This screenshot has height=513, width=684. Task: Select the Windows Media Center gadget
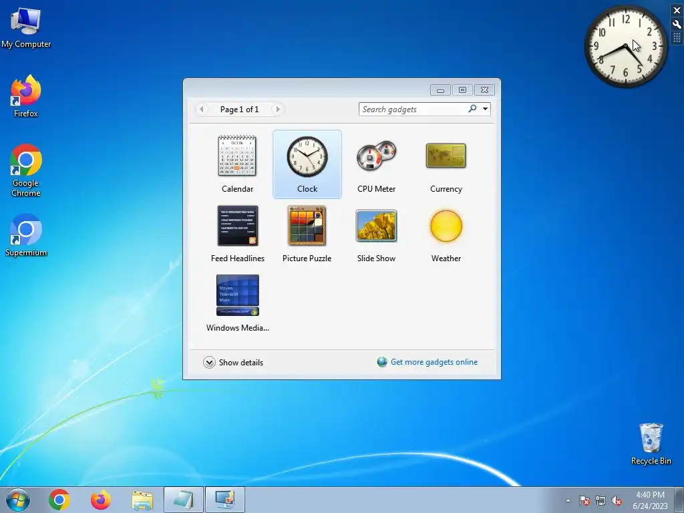tap(237, 303)
